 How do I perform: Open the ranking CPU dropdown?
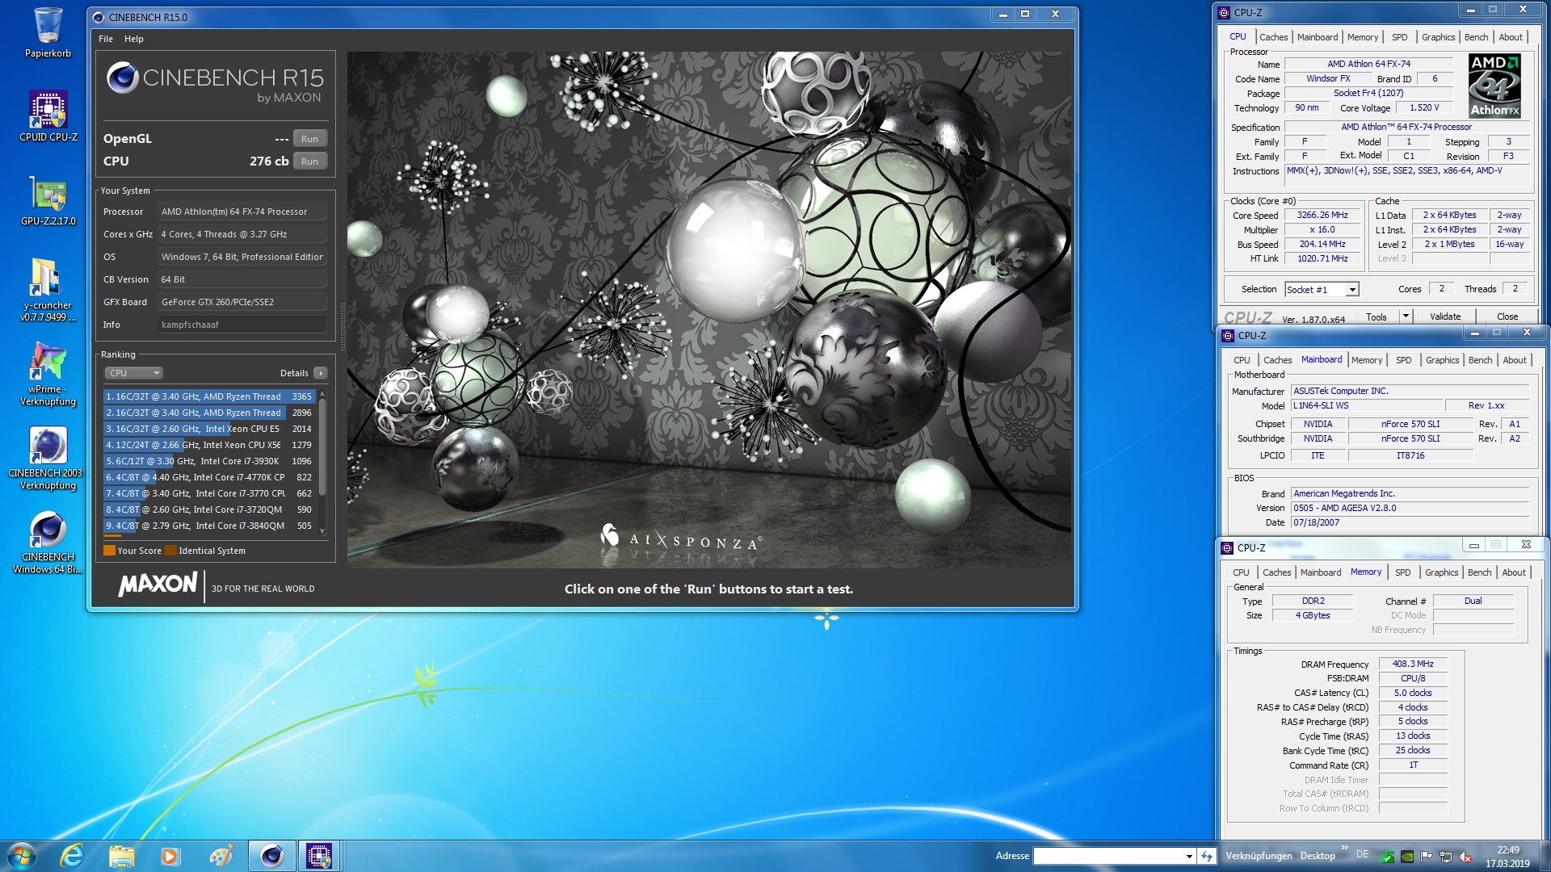pos(133,373)
